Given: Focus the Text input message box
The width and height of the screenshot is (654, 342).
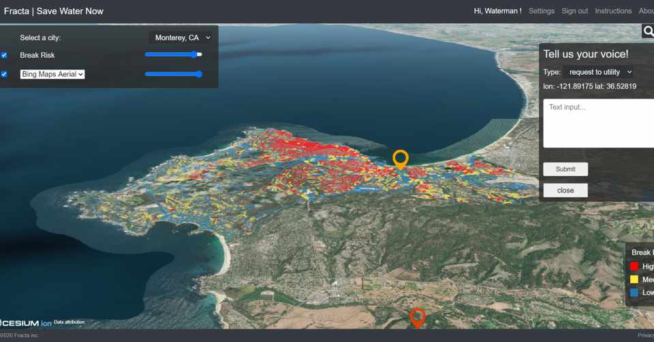Looking at the screenshot, I should [x=599, y=123].
